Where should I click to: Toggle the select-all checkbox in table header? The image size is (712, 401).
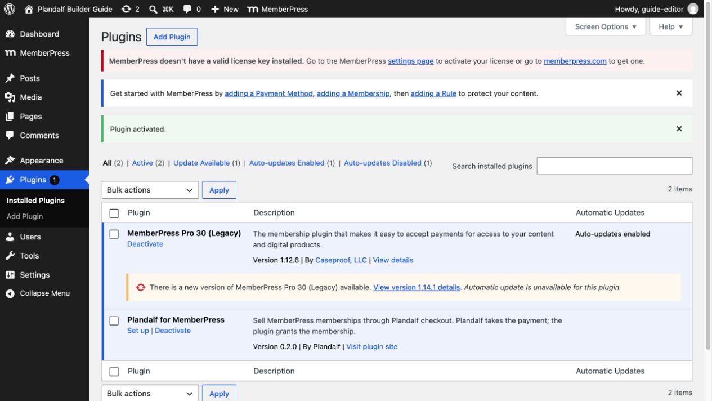[114, 213]
